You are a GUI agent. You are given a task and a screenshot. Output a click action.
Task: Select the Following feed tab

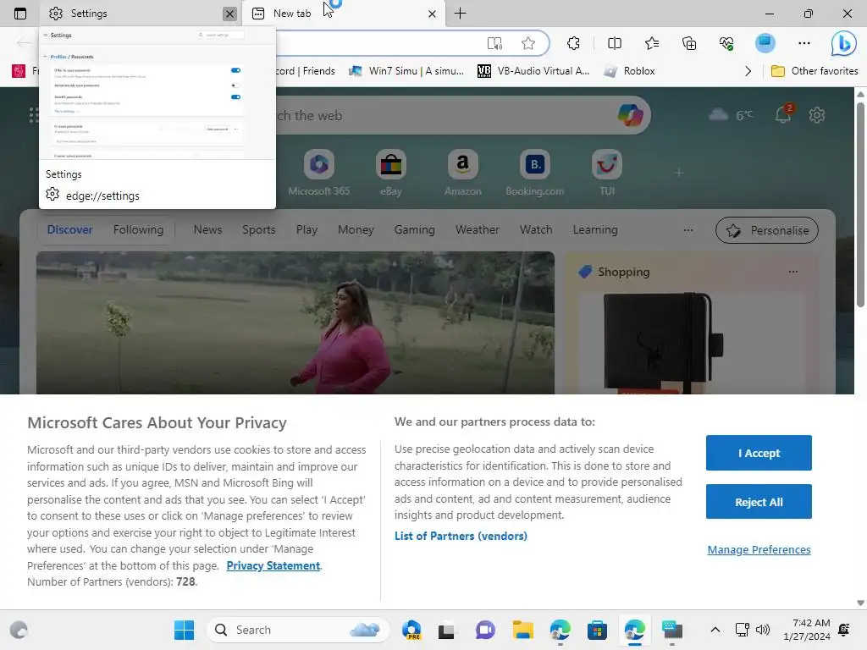pyautogui.click(x=138, y=229)
